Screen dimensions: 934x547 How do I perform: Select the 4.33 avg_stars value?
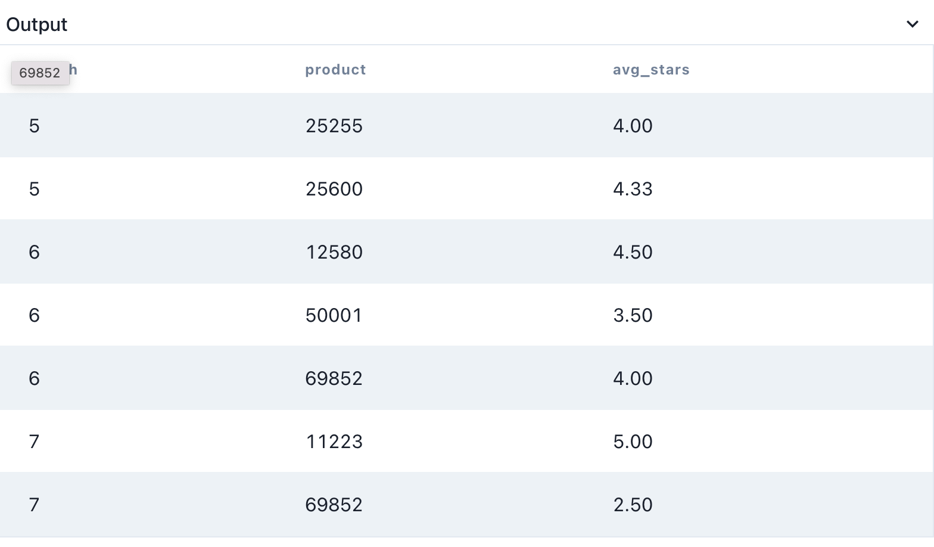(x=633, y=189)
